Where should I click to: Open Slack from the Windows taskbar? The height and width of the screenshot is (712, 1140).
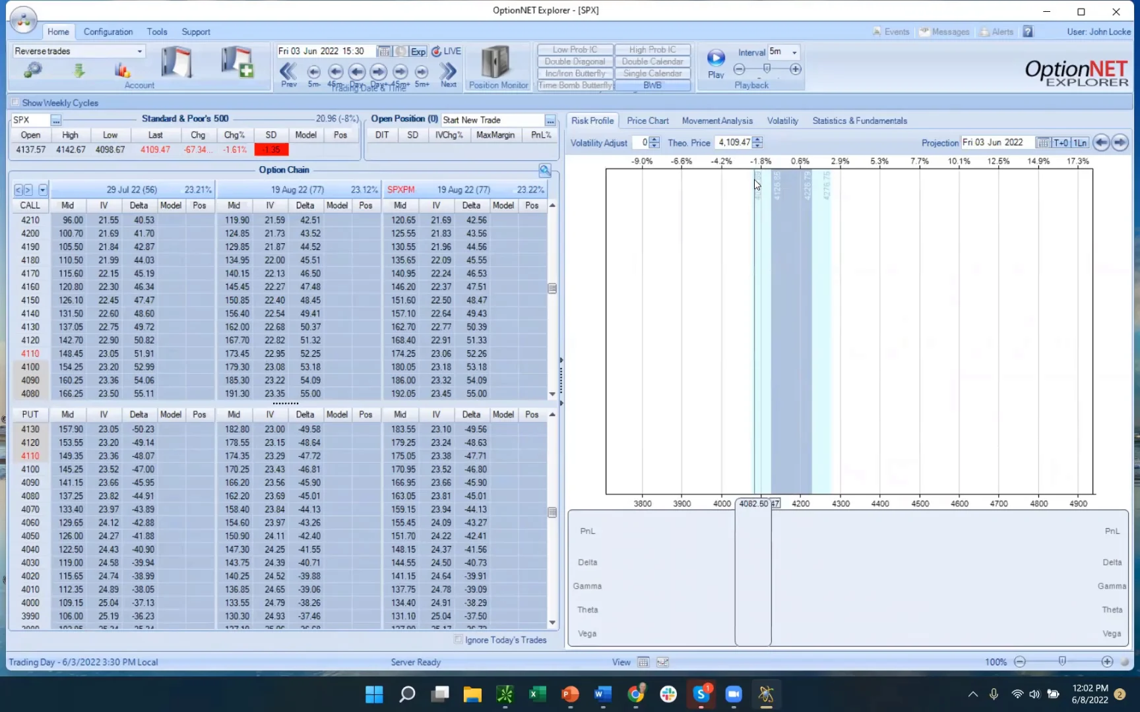[668, 694]
